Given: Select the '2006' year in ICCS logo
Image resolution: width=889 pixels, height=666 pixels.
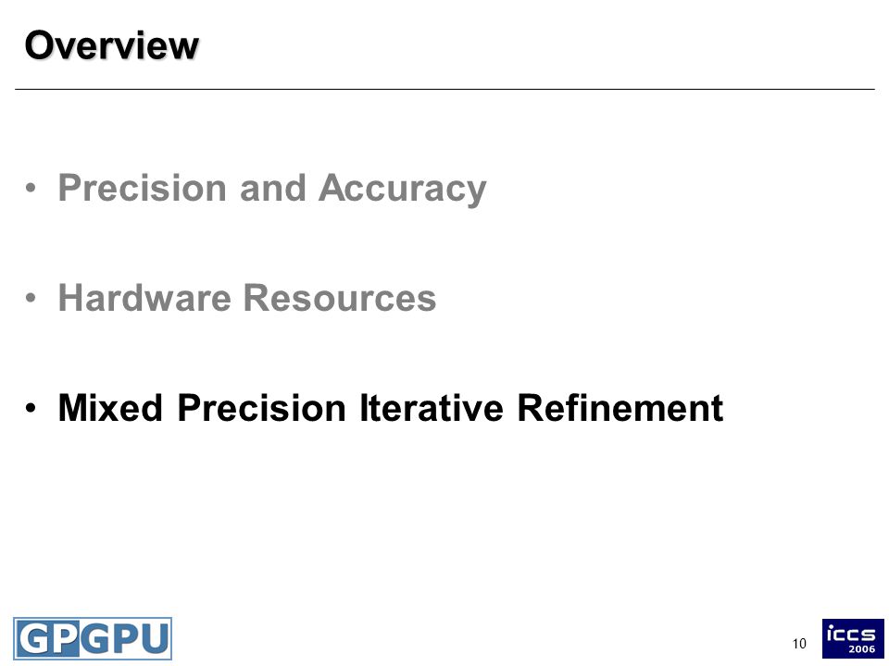Looking at the screenshot, I should [861, 649].
